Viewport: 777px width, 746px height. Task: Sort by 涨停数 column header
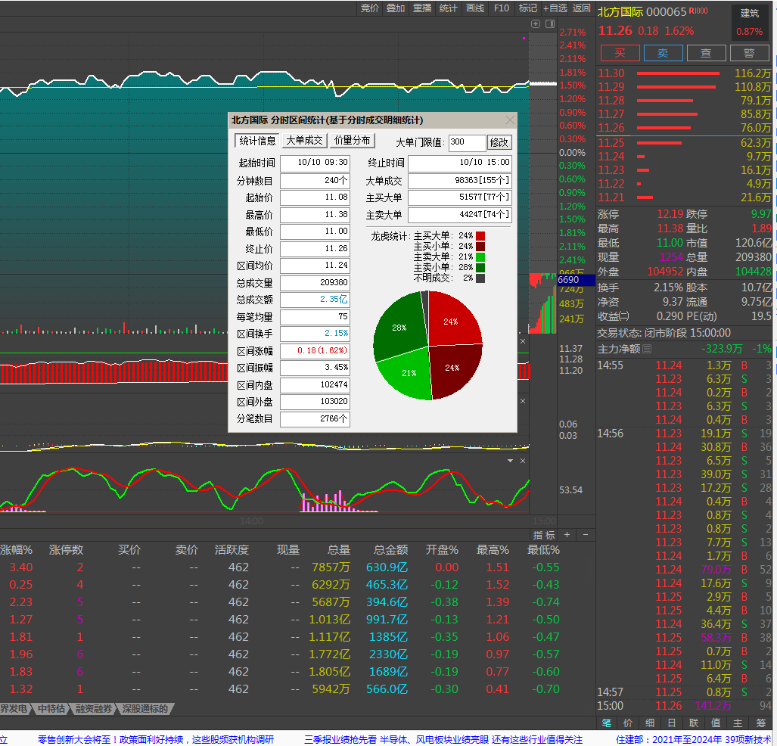pyautogui.click(x=66, y=550)
